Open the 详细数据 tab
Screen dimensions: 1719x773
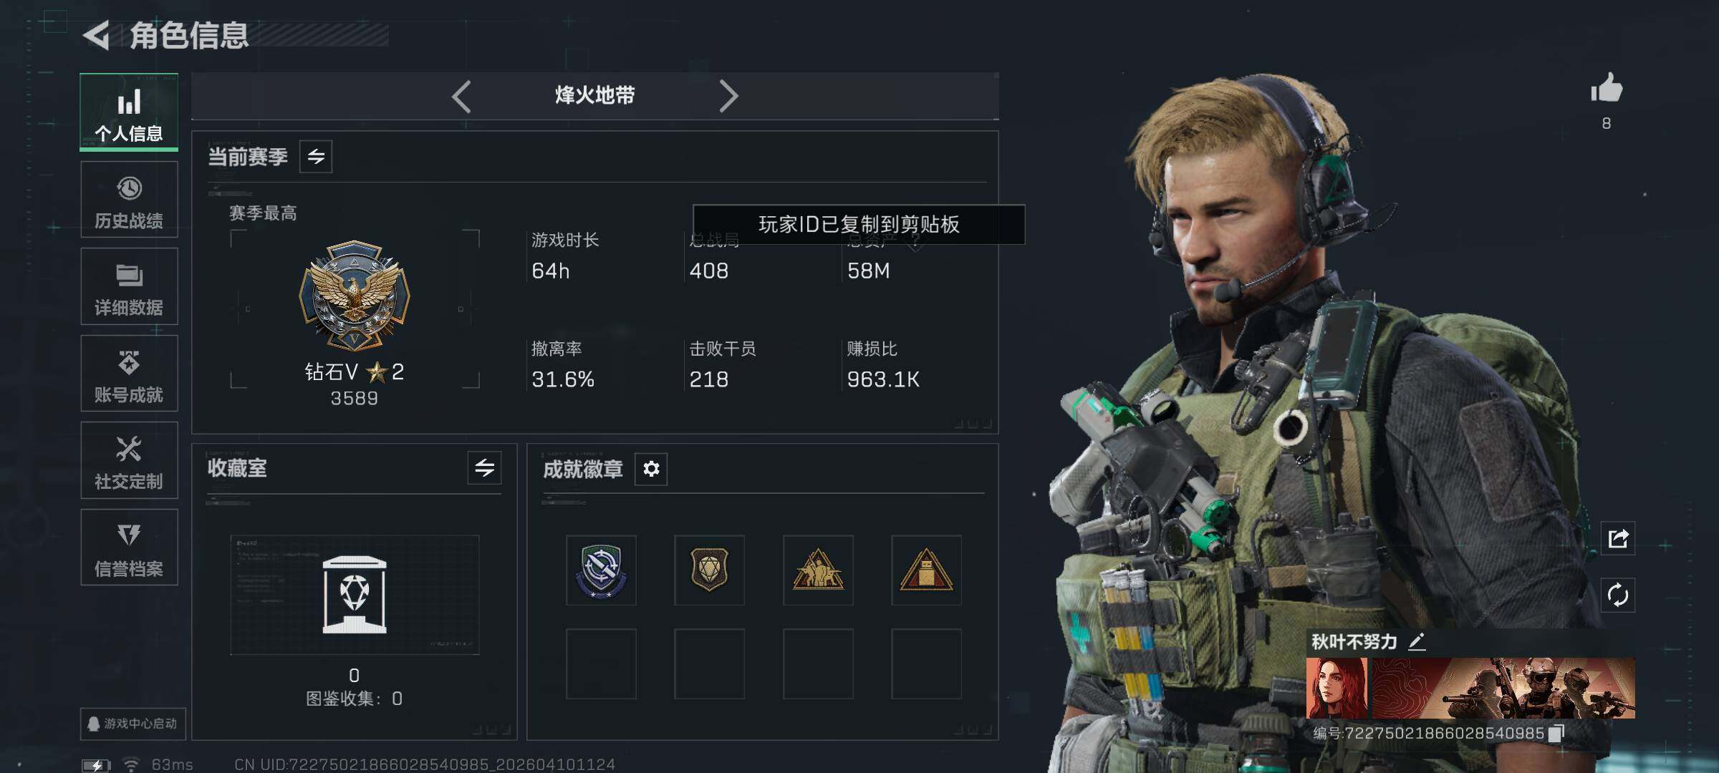129,287
